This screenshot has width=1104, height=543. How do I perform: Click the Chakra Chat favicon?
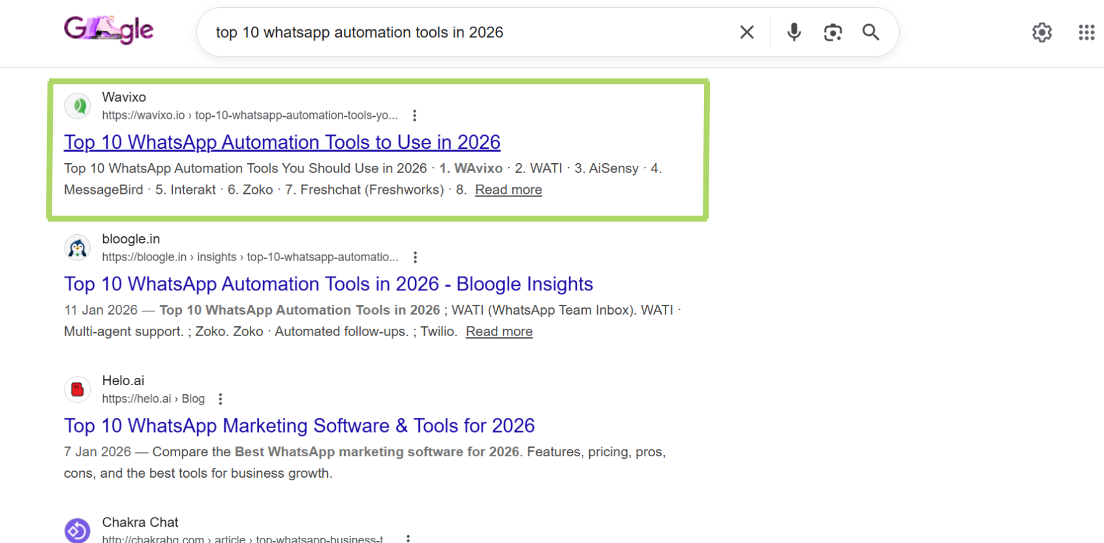click(78, 530)
